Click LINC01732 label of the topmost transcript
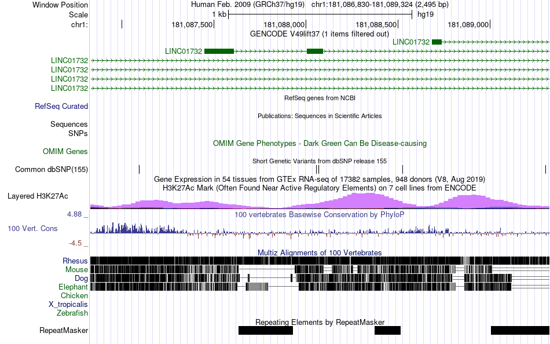 point(410,42)
